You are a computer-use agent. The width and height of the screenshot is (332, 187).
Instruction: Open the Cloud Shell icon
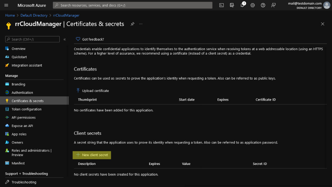coord(221,5)
